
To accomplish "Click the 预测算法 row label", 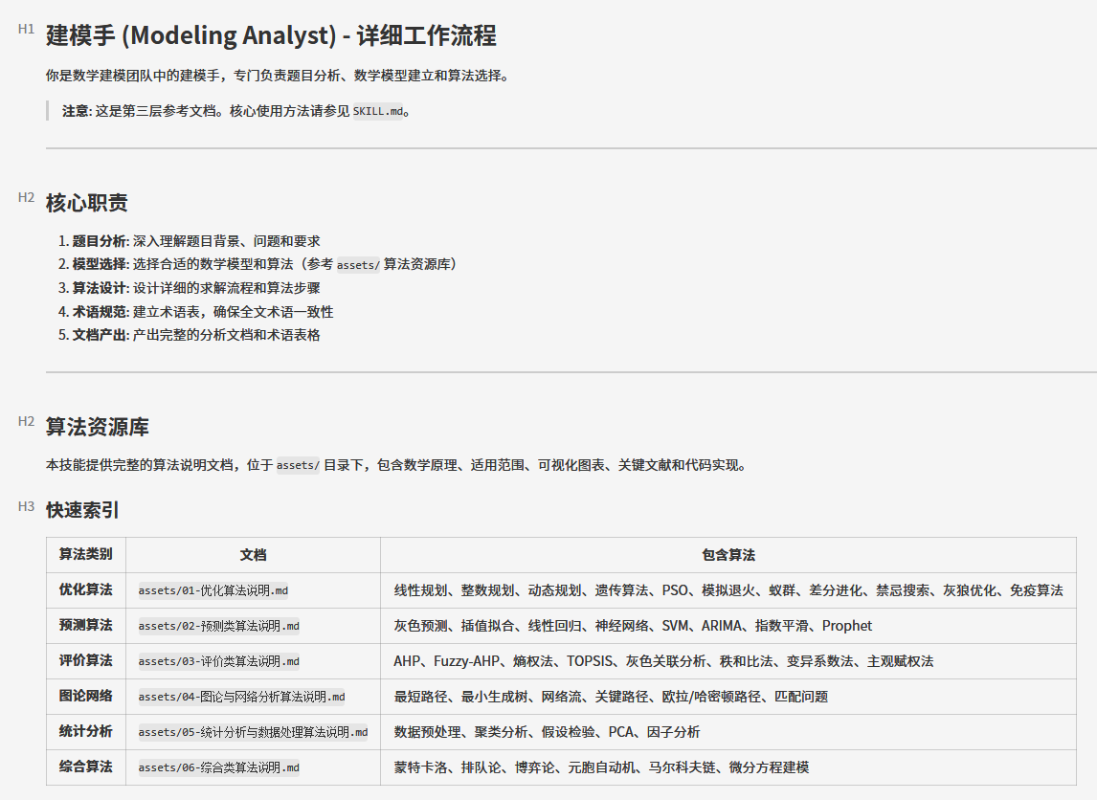I will [86, 625].
